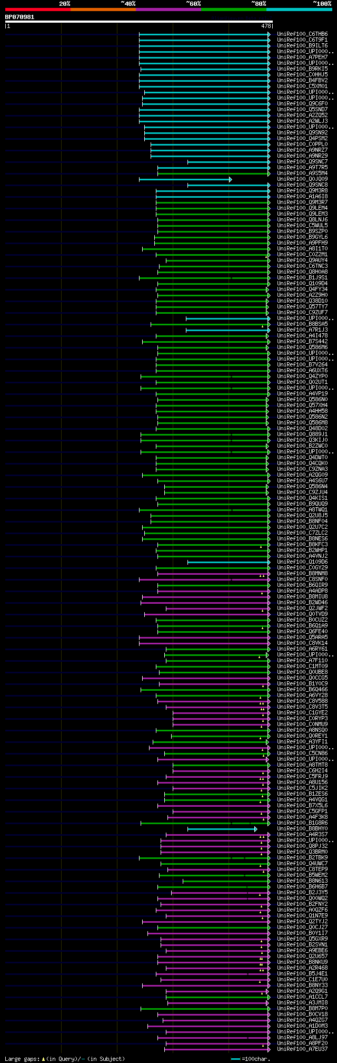
Task: Click the UniRef100_Q9LEM4 label
Action: 302,208
